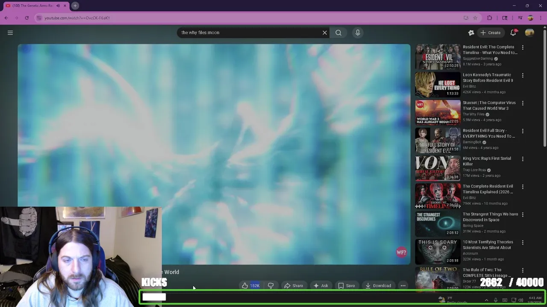Screen dimensions: 547x307
Task: Mute tab via speaker icon on the tab
Action: 58,6
